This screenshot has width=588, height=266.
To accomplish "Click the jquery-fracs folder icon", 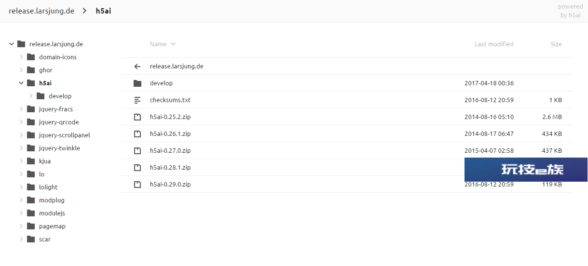I will tap(31, 109).
